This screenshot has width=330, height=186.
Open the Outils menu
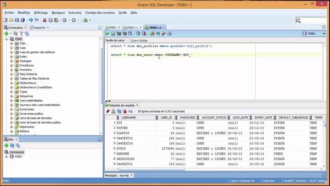(x=123, y=12)
